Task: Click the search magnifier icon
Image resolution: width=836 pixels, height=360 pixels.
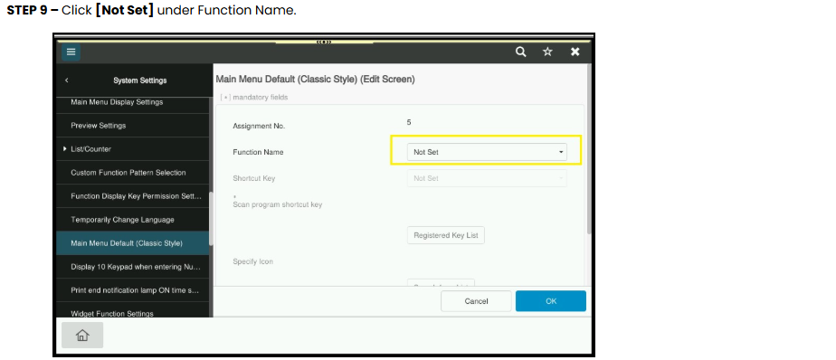Action: (521, 52)
